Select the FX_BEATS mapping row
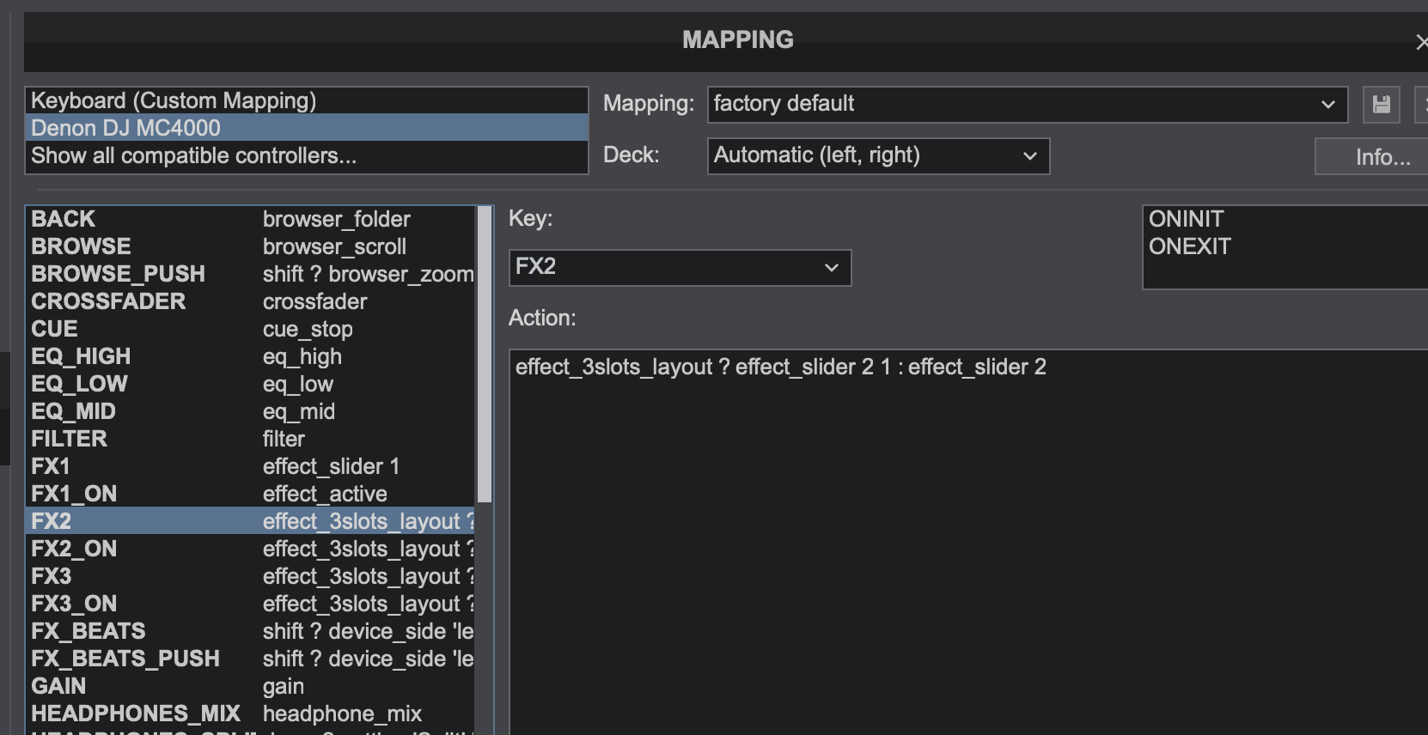 coord(251,631)
